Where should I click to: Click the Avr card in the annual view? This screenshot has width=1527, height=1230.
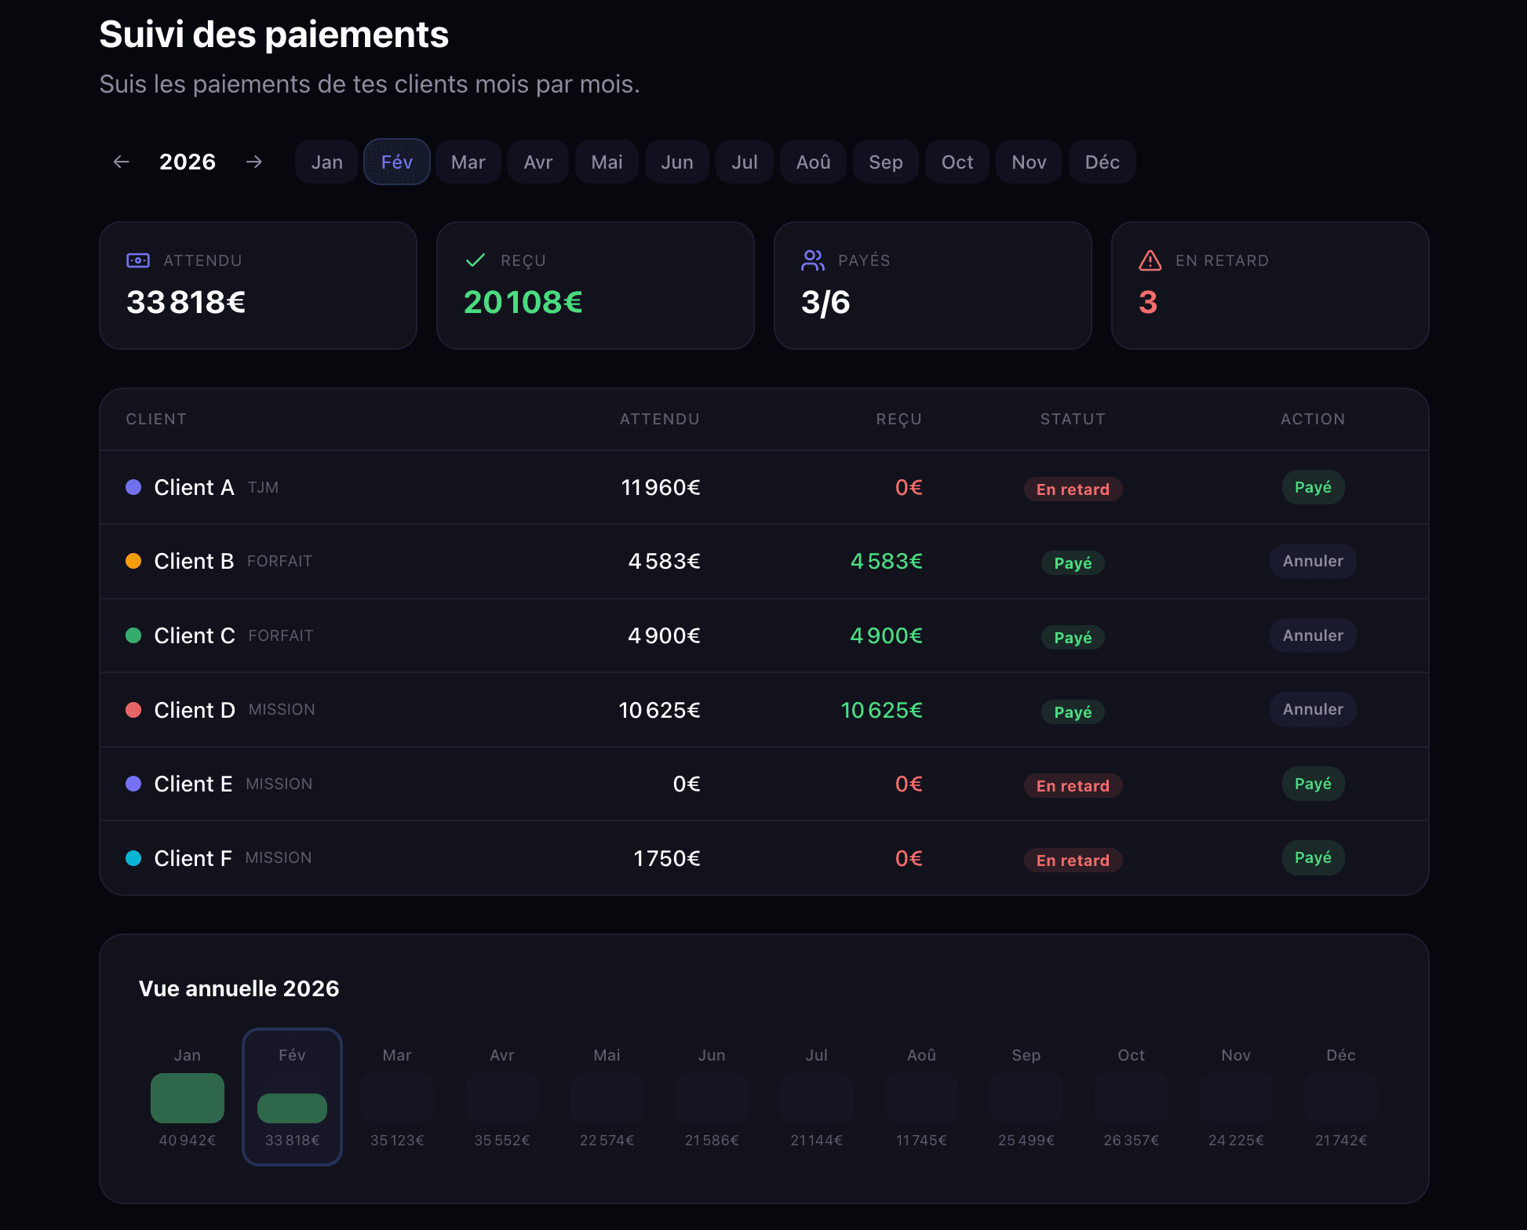pyautogui.click(x=501, y=1098)
